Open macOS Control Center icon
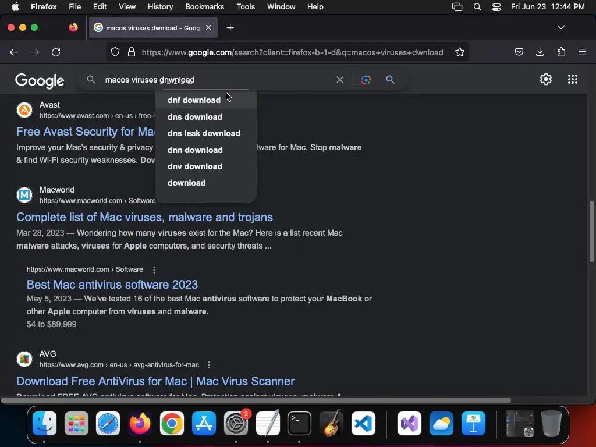This screenshot has height=447, width=596. click(496, 7)
